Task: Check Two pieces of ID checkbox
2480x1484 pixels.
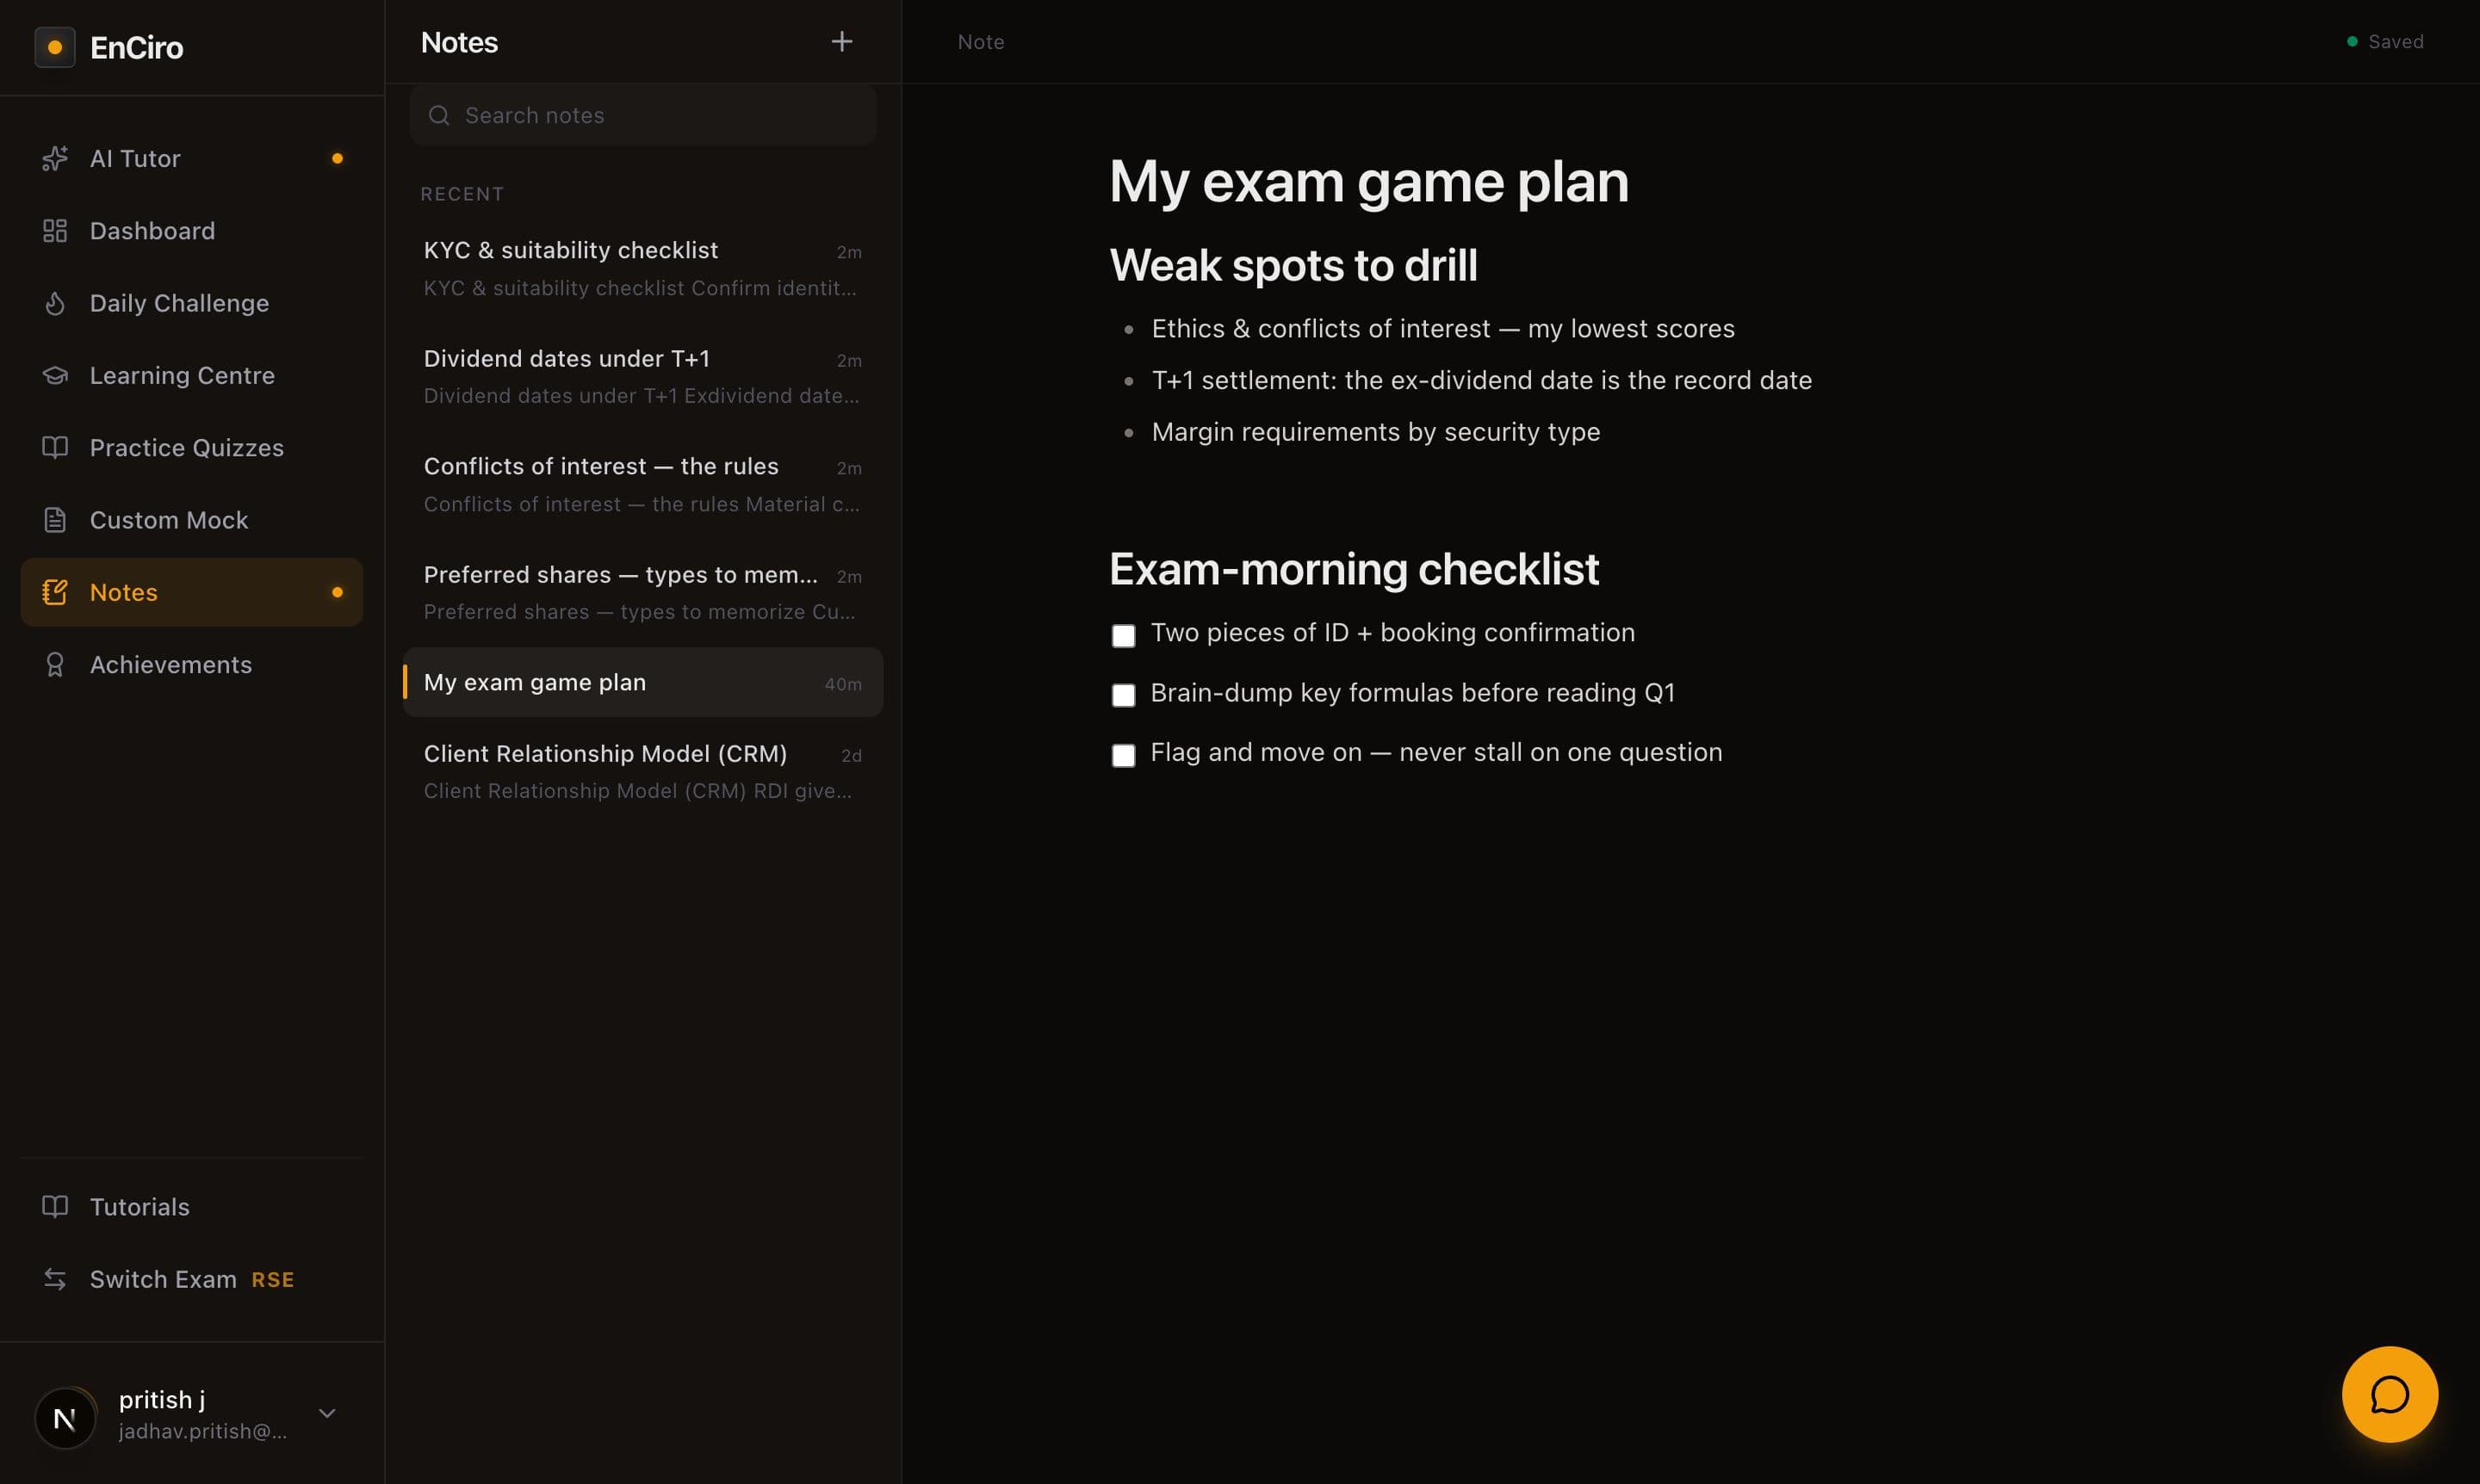Action: point(1122,635)
